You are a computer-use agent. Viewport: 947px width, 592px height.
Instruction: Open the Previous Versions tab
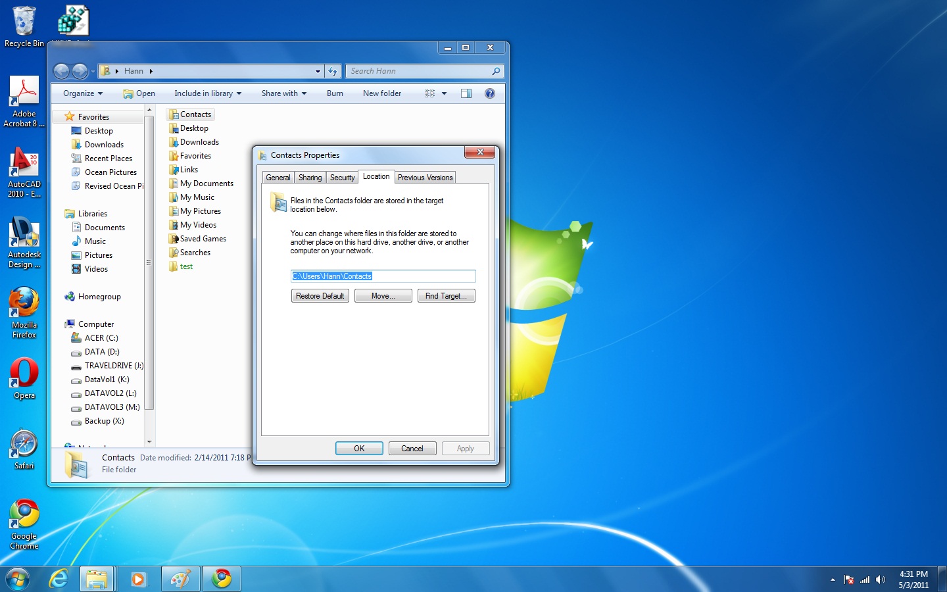(x=425, y=178)
